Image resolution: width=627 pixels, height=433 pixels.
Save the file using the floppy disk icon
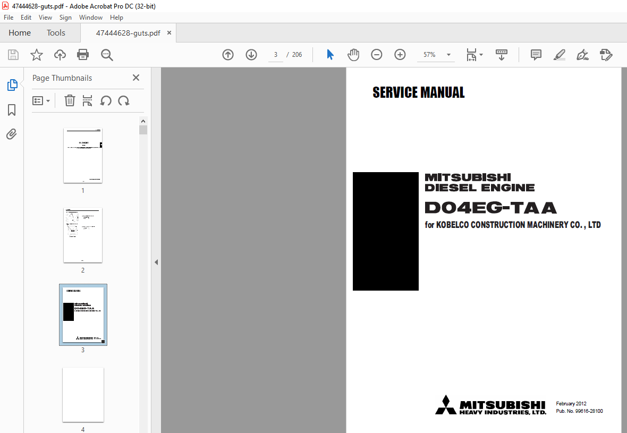point(13,55)
